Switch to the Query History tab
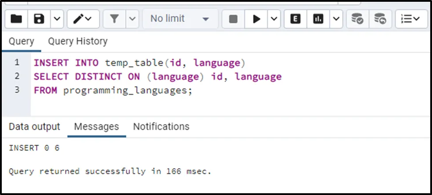The image size is (432, 195). point(77,41)
